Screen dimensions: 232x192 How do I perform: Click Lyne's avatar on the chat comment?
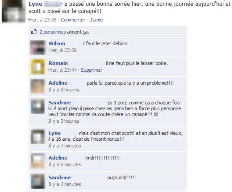[x=38, y=137]
